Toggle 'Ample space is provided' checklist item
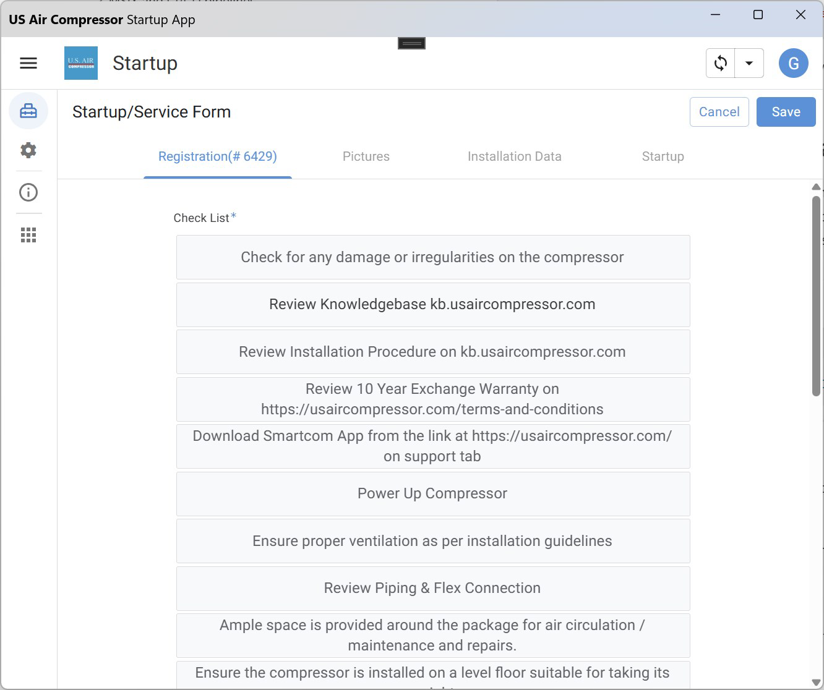The height and width of the screenshot is (690, 824). [433, 636]
